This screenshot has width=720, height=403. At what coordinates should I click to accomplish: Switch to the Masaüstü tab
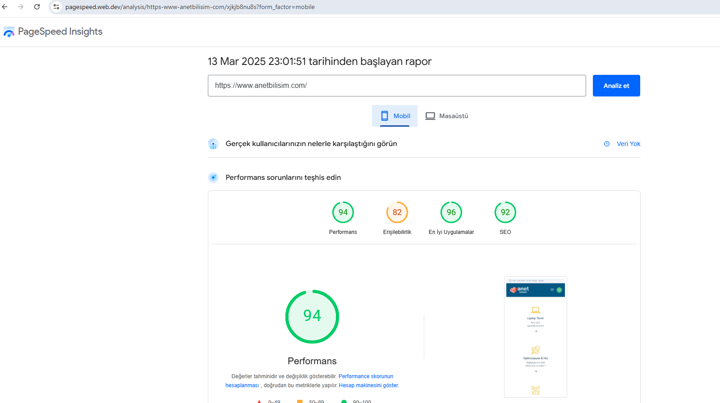(447, 116)
